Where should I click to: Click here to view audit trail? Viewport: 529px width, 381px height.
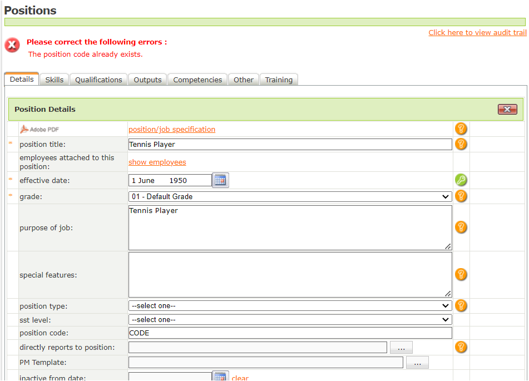[477, 33]
